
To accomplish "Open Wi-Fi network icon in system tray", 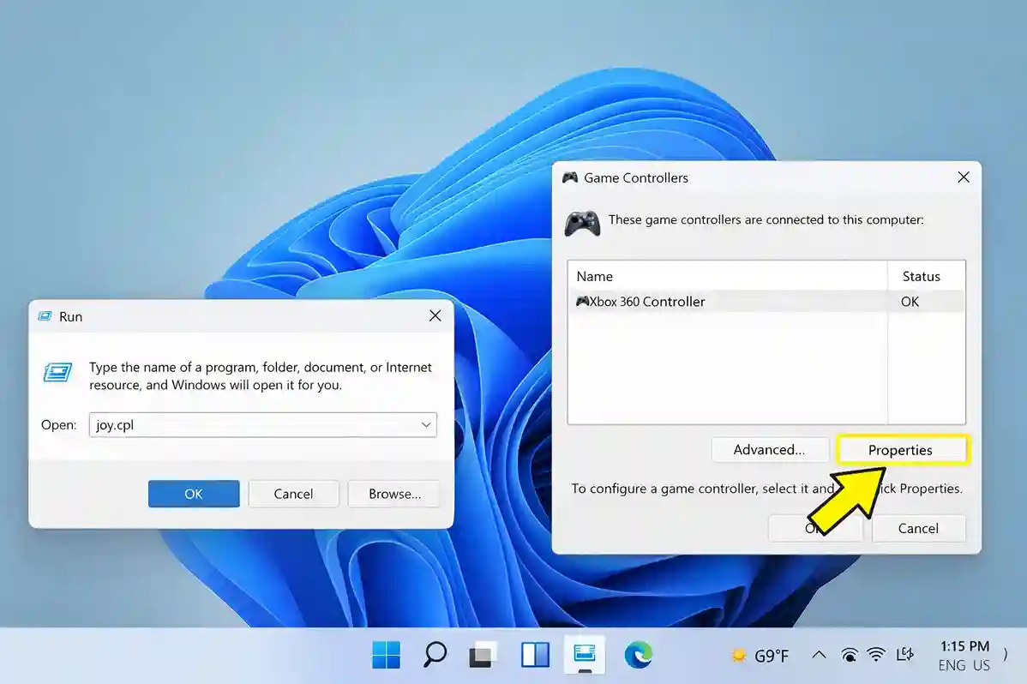I will [x=876, y=656].
